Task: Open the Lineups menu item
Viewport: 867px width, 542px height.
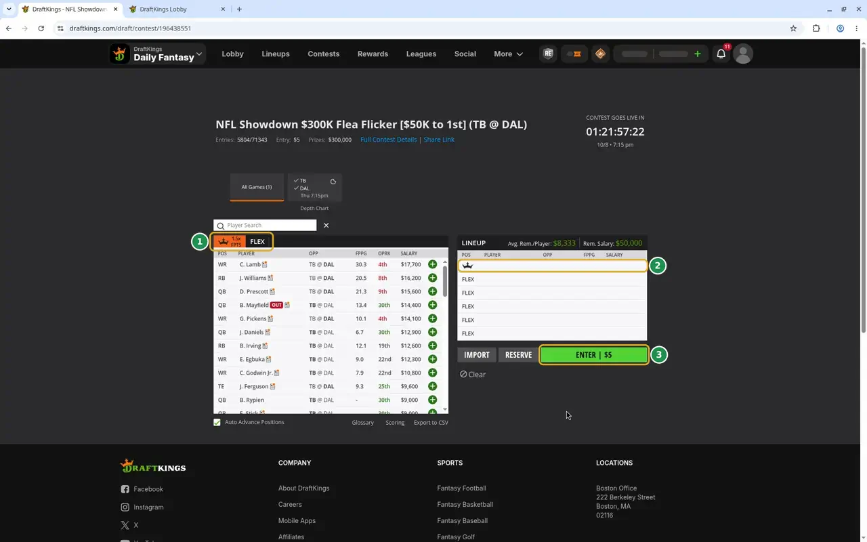Action: pyautogui.click(x=276, y=54)
